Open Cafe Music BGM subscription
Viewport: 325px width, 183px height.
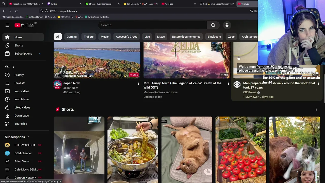[x=23, y=170]
